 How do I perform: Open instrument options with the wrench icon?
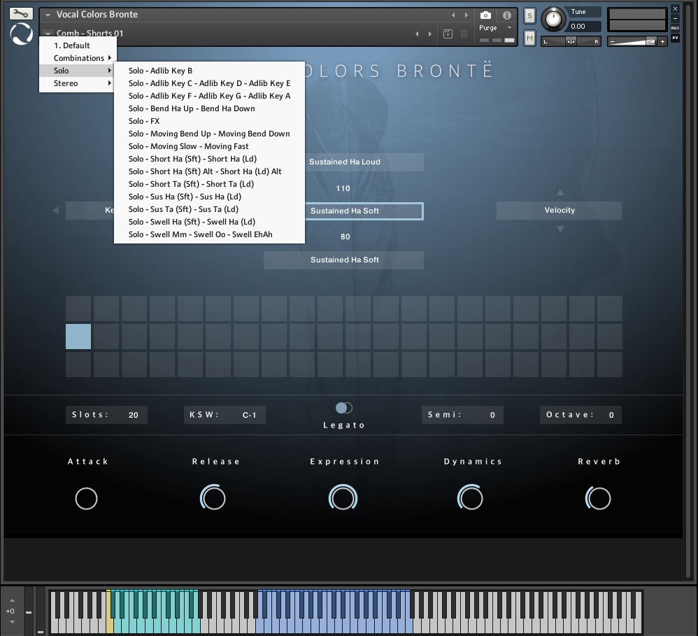(22, 14)
